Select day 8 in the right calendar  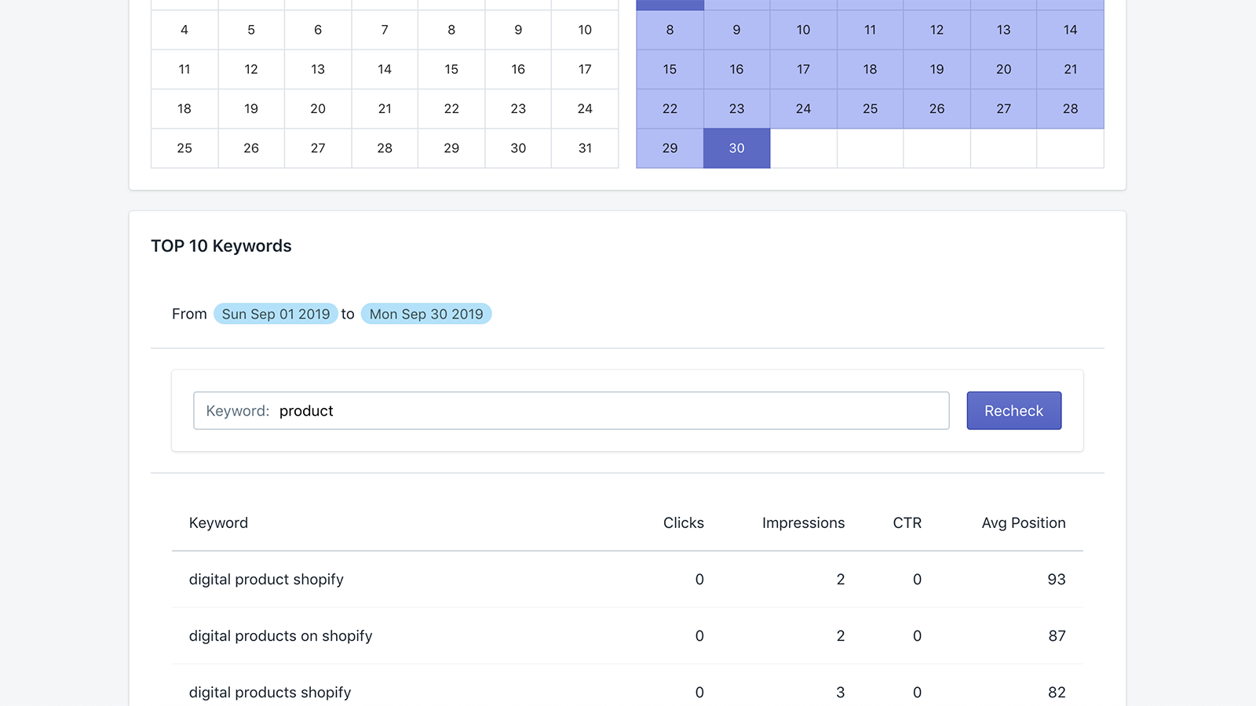pos(669,30)
